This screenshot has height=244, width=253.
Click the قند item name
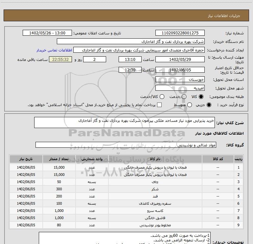click(x=155, y=196)
